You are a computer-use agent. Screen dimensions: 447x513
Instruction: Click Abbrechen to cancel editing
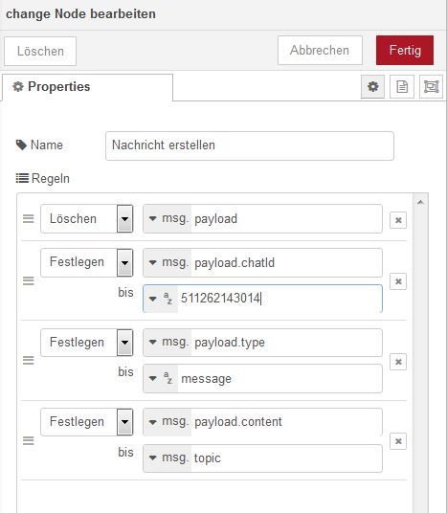click(x=320, y=50)
